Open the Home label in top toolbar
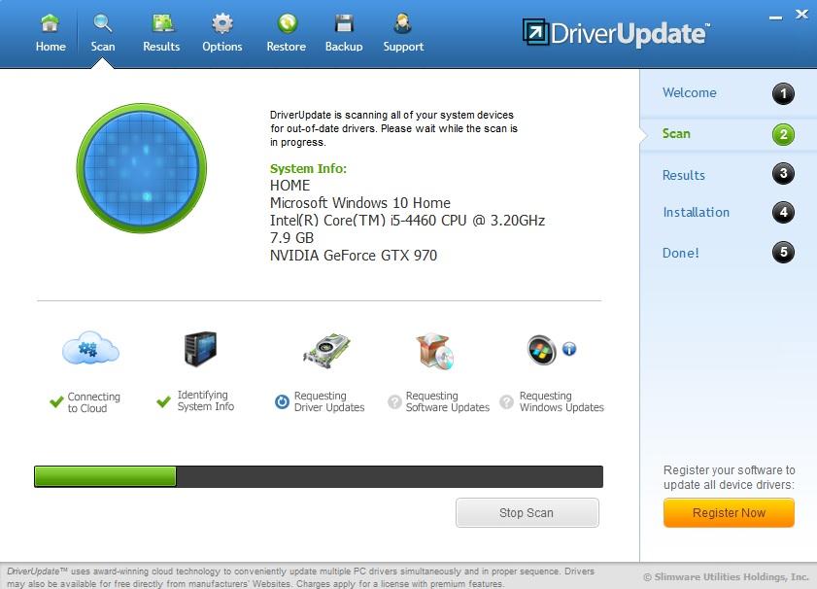This screenshot has height=589, width=817. click(51, 47)
